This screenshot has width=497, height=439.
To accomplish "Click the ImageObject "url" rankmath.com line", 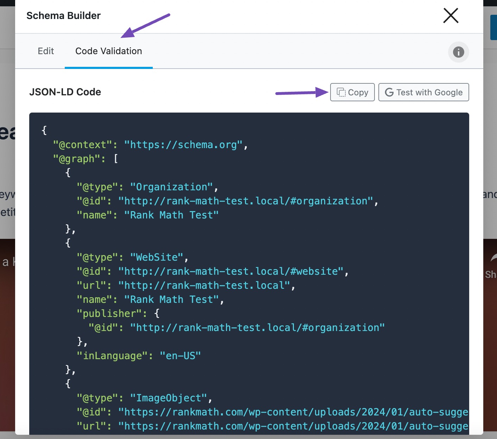I will 272,426.
